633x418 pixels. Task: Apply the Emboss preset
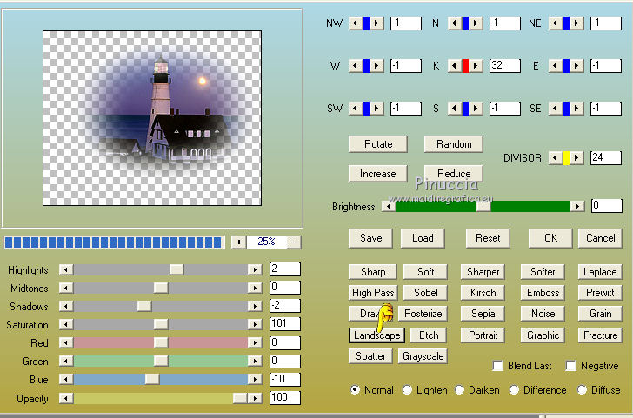[543, 293]
